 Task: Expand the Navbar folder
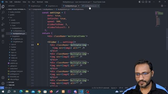tap(13, 47)
